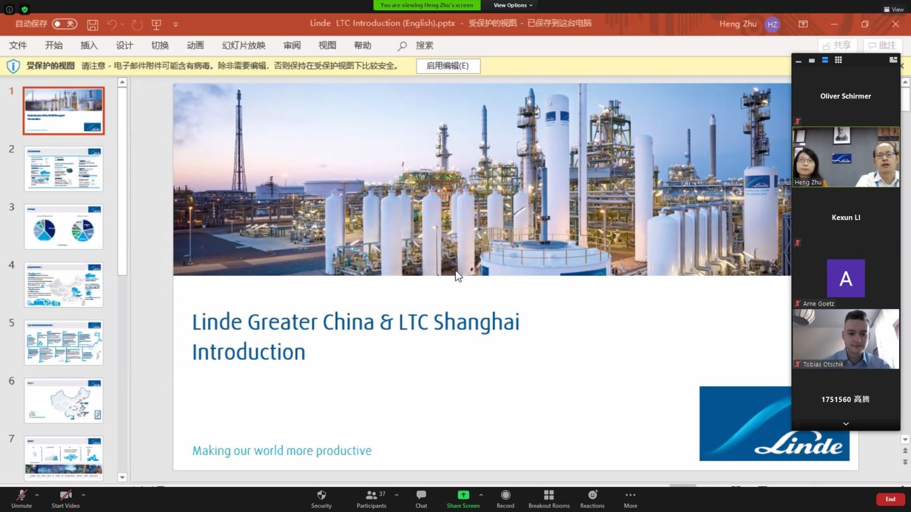The image size is (911, 512).
Task: Click the green encryption shield icon
Action: (24, 9)
